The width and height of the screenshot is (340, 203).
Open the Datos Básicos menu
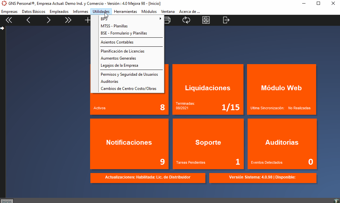[x=34, y=12]
